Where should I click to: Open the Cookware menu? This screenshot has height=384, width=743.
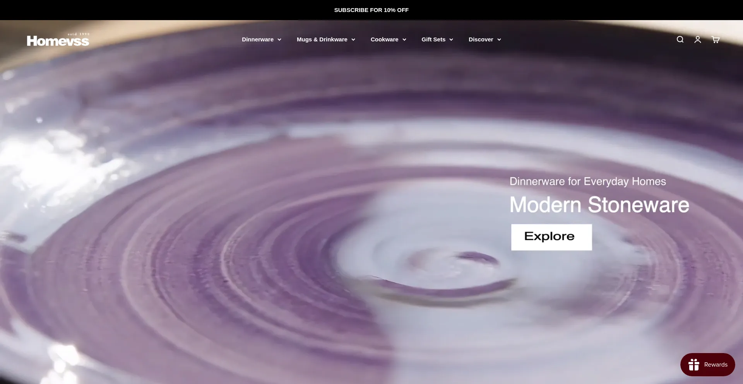(x=389, y=39)
